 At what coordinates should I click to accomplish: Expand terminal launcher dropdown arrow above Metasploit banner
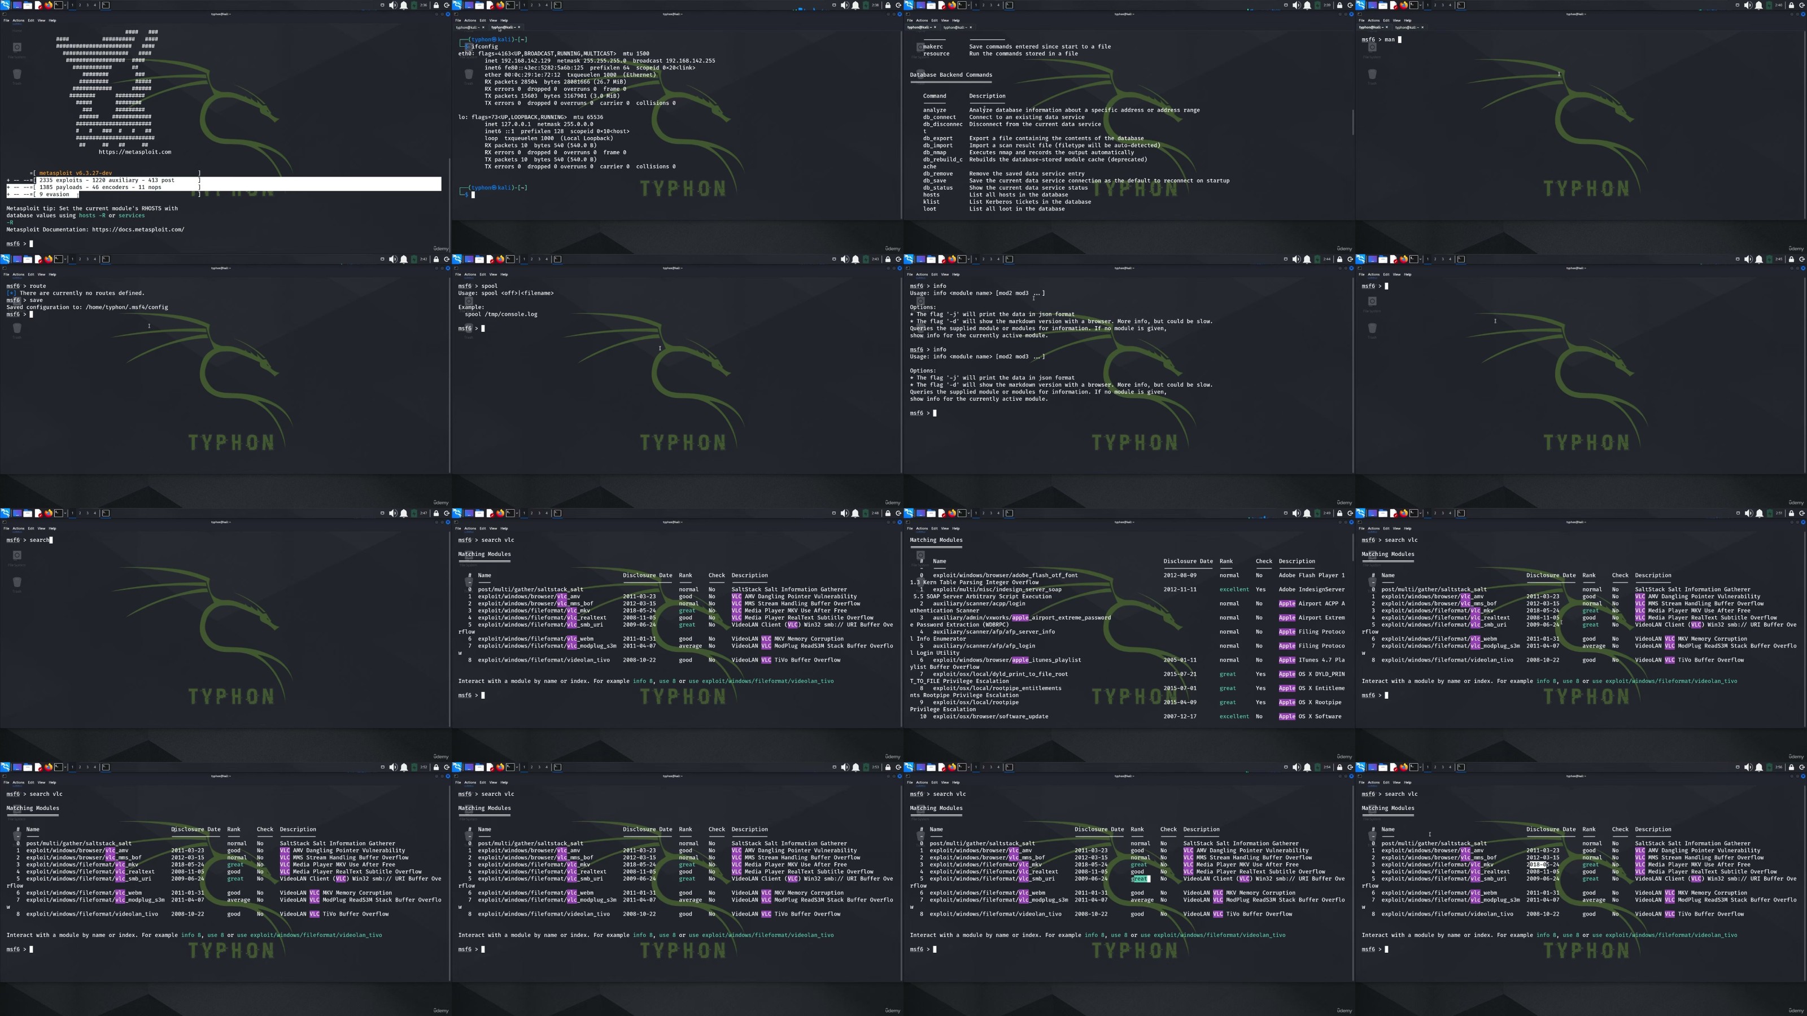tap(66, 5)
